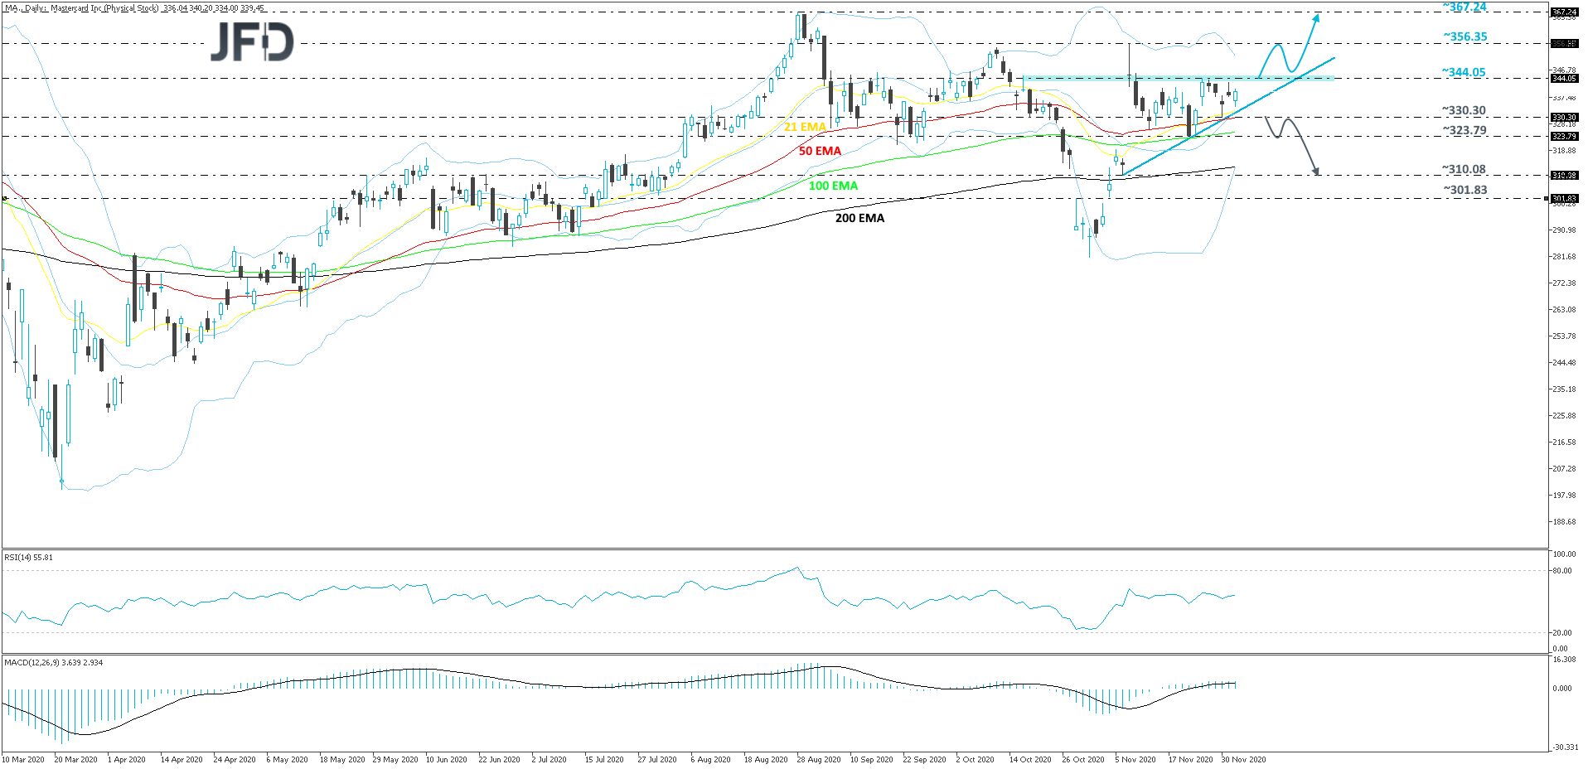The height and width of the screenshot is (769, 1588).
Task: Toggle the 100 EMA overlay label
Action: tap(833, 186)
